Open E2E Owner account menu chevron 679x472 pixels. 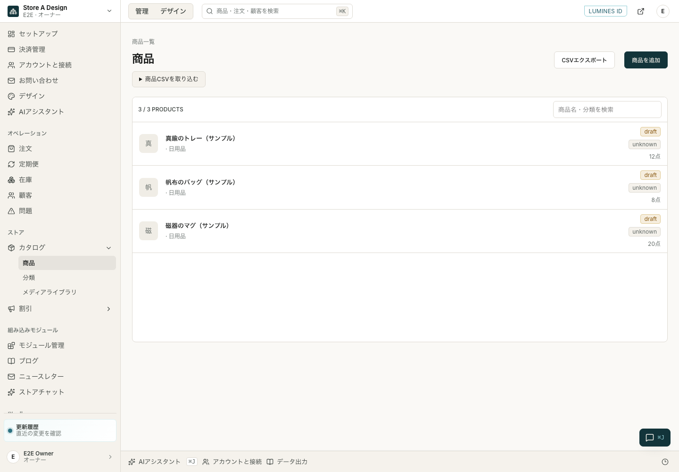click(x=110, y=457)
